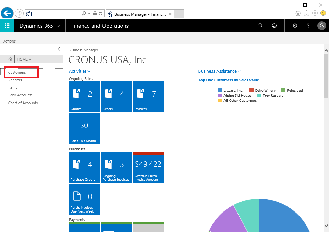The width and height of the screenshot is (329, 232).
Task: Expand the Activities dropdown
Action: tap(80, 71)
